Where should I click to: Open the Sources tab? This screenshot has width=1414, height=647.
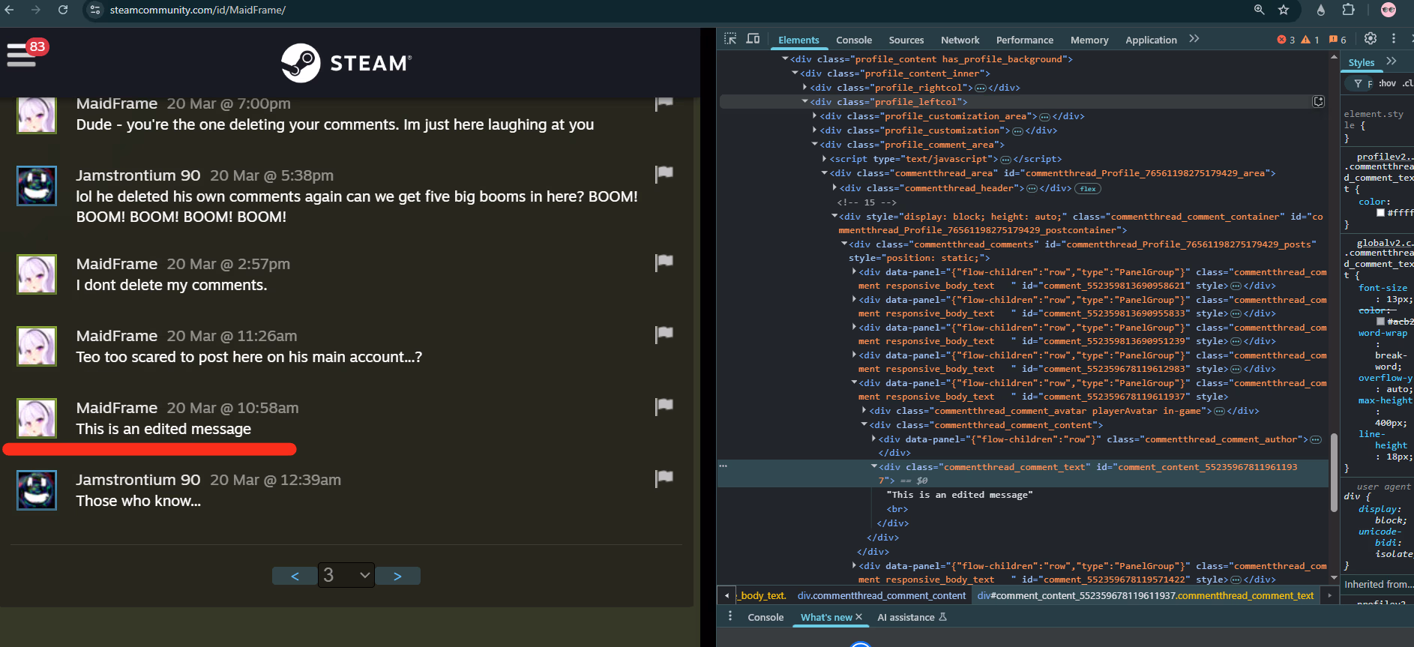pos(906,40)
